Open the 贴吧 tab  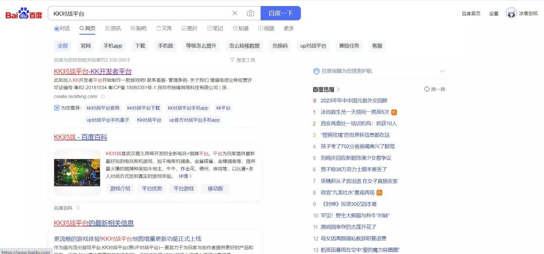tap(139, 28)
